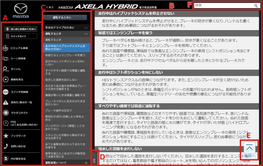Click the search magnifier icon

[x=256, y=6]
